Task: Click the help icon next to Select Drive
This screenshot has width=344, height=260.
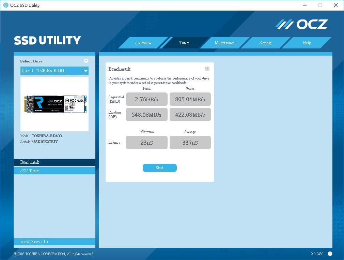Action: coord(86,61)
